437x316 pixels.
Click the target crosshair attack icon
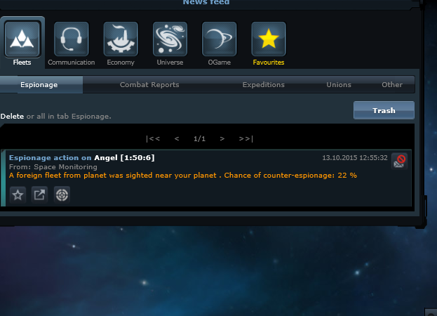pyautogui.click(x=62, y=195)
